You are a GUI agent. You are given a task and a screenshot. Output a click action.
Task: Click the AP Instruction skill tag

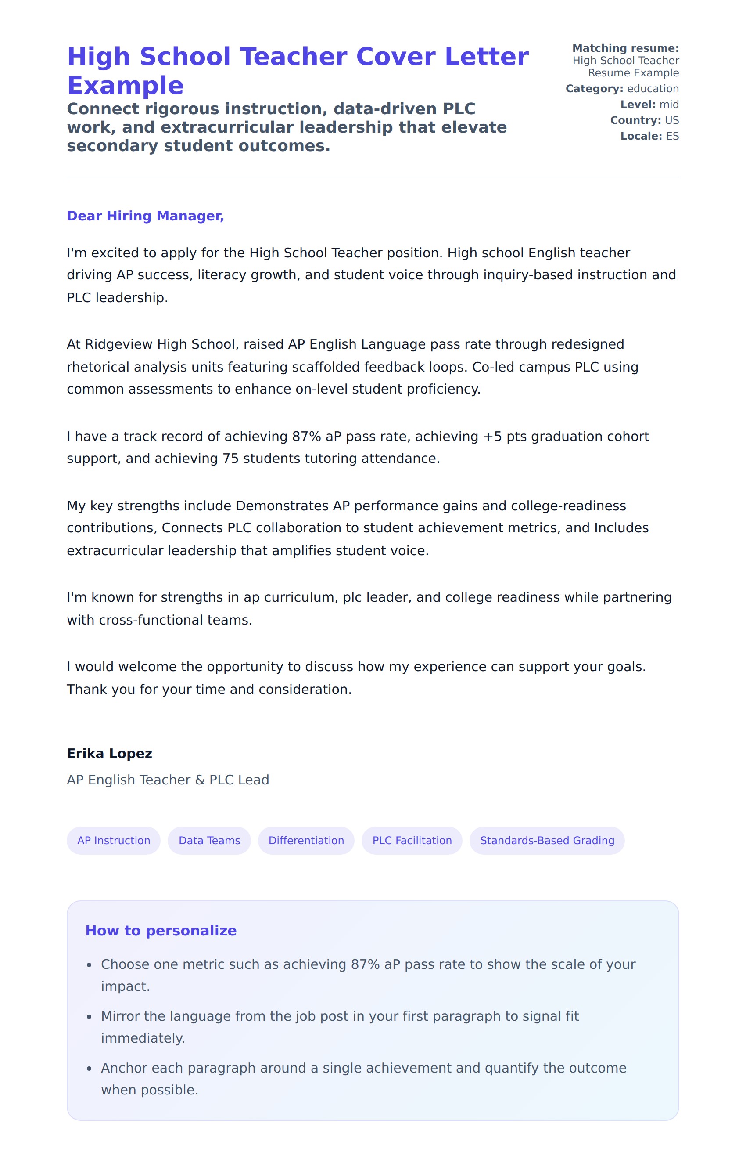coord(114,840)
